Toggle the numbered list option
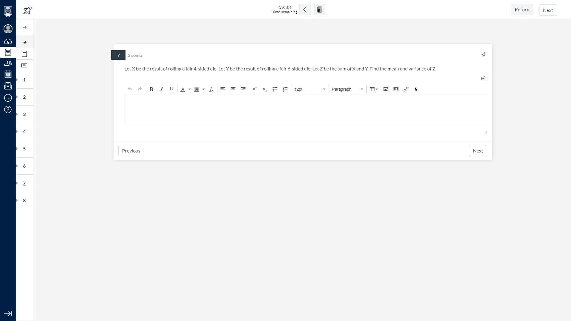Screen dimensions: 571x321 285,89
